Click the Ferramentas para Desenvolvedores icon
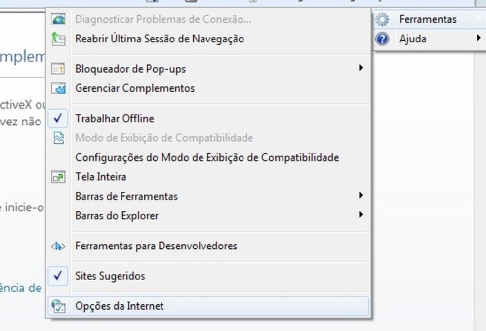This screenshot has height=331, width=486. tap(58, 246)
